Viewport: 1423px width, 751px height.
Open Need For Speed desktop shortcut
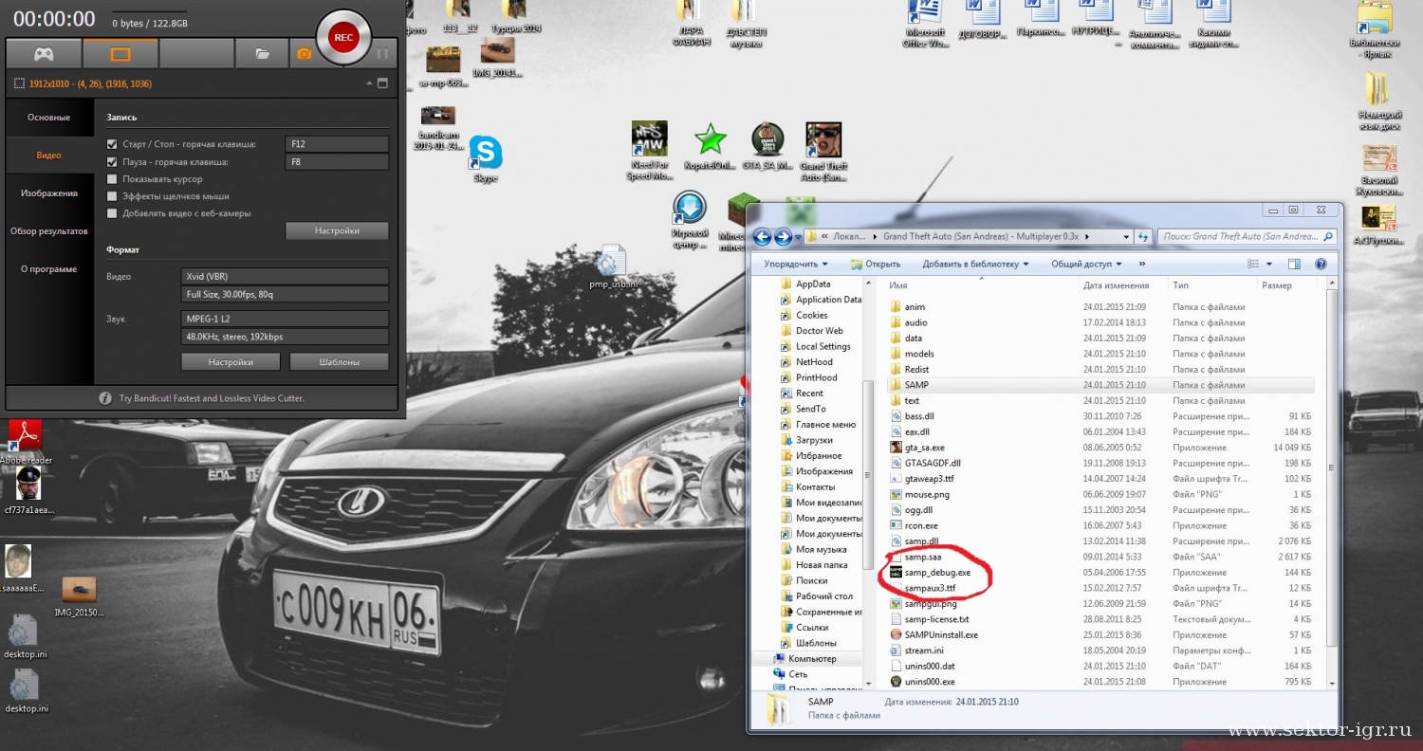pyautogui.click(x=650, y=151)
